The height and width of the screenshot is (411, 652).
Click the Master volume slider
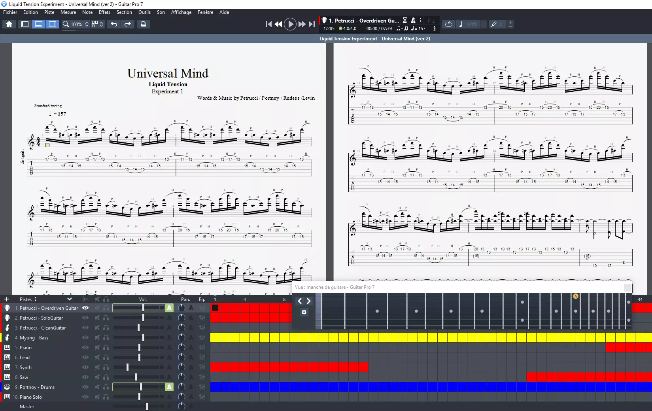point(139,406)
